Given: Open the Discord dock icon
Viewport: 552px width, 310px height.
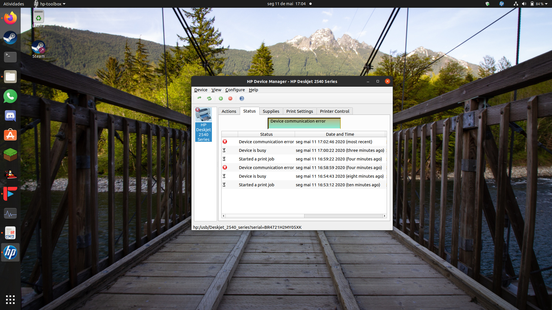Looking at the screenshot, I should (x=10, y=116).
